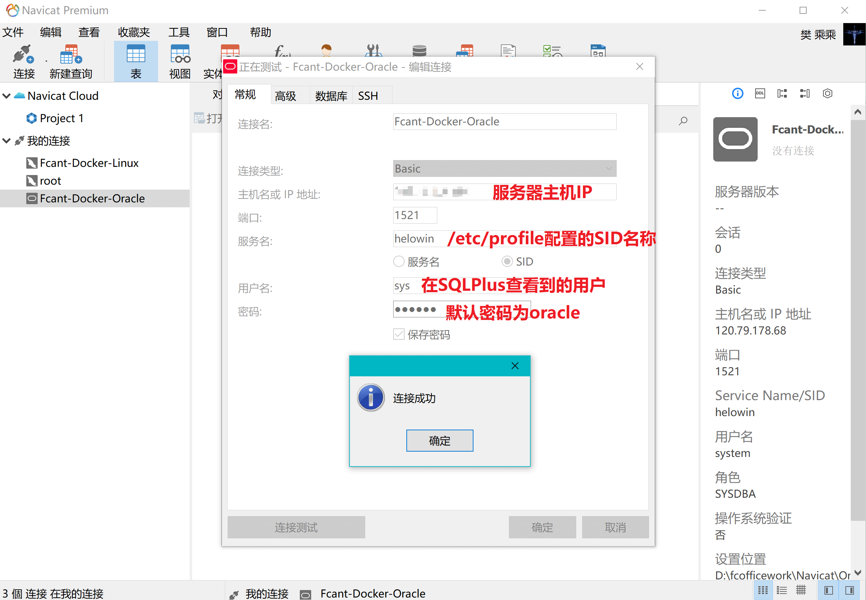Open the Basic connection type dropdown
The image size is (866, 600).
(x=504, y=168)
